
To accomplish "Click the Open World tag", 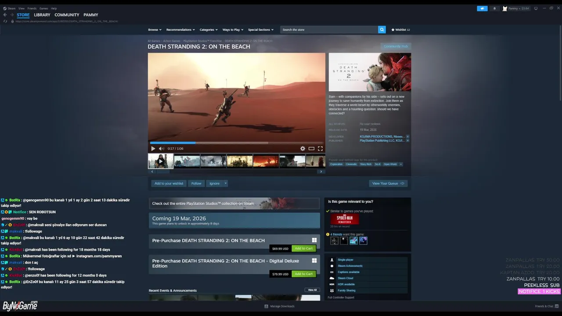I will 390,164.
